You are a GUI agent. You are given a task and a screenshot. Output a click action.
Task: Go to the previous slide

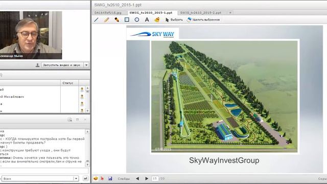click(x=137, y=178)
